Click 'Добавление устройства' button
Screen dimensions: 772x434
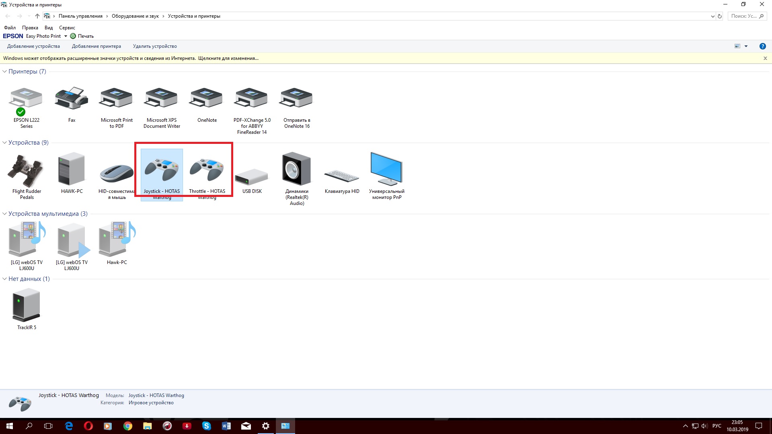click(x=33, y=46)
